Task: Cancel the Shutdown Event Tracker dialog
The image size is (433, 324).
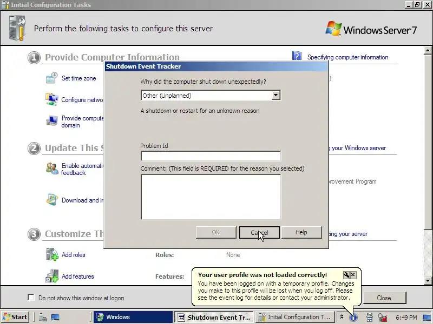Action: point(259,232)
